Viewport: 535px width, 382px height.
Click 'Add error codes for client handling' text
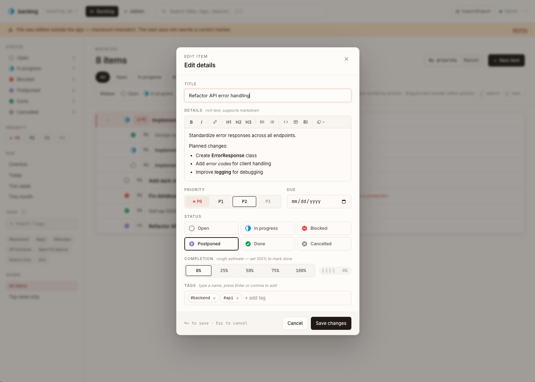233,164
